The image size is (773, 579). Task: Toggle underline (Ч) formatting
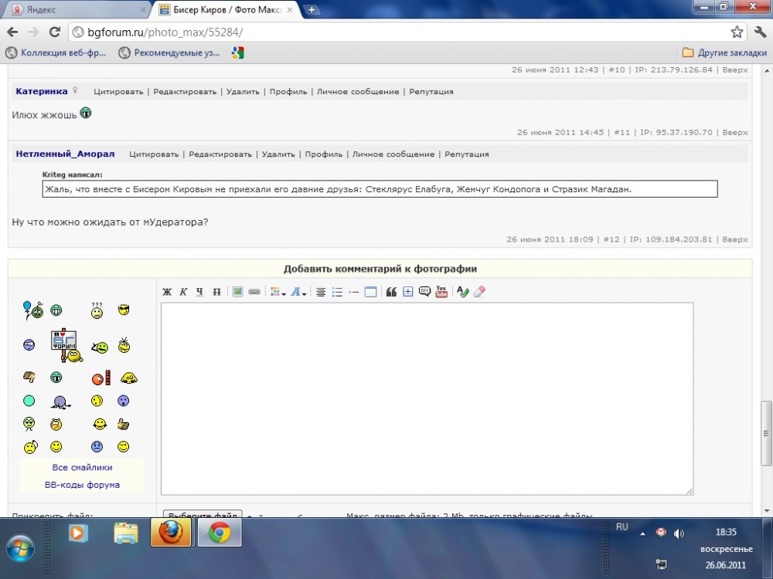(x=199, y=292)
